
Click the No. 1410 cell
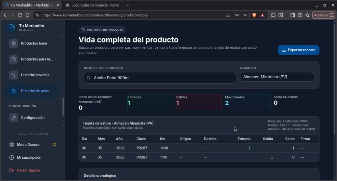tap(164, 157)
